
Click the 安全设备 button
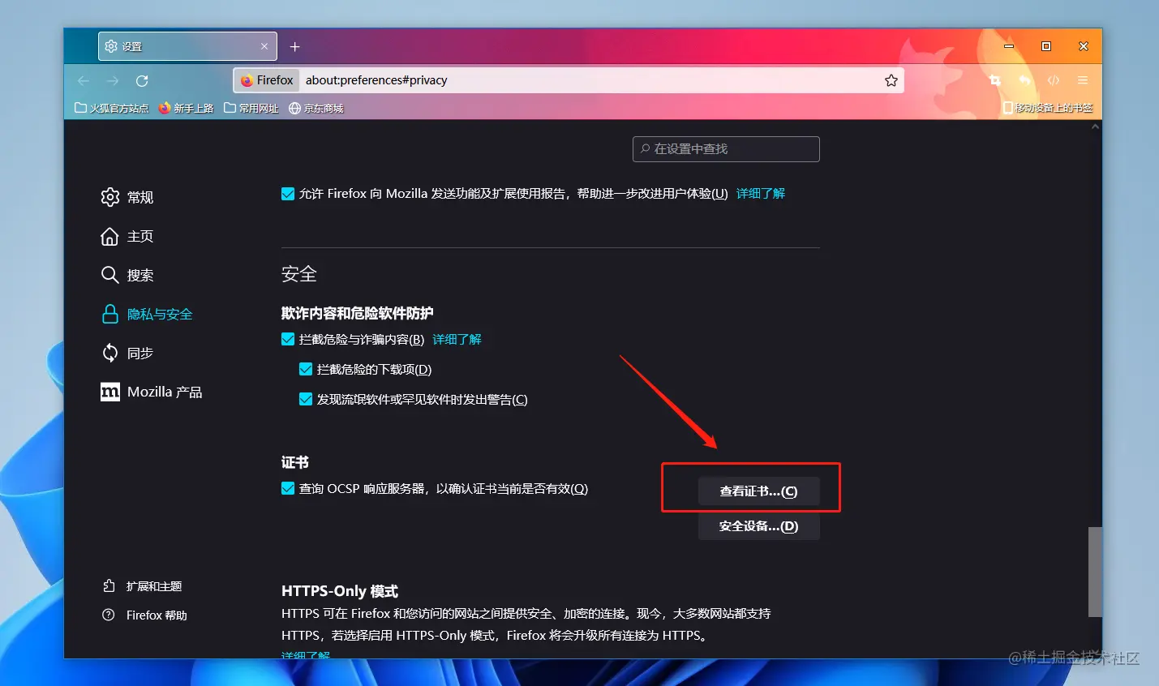point(759,526)
